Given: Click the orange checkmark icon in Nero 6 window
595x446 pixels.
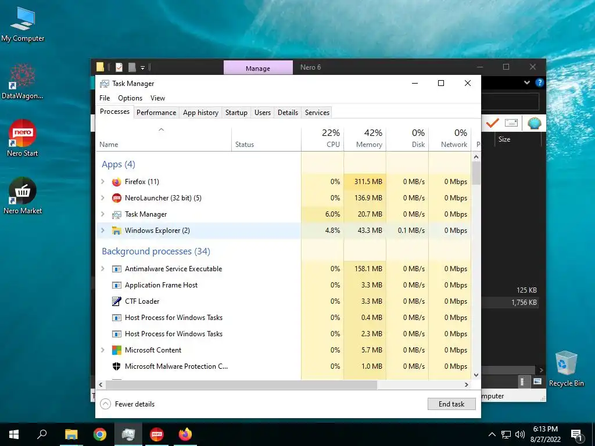Looking at the screenshot, I should click(493, 123).
